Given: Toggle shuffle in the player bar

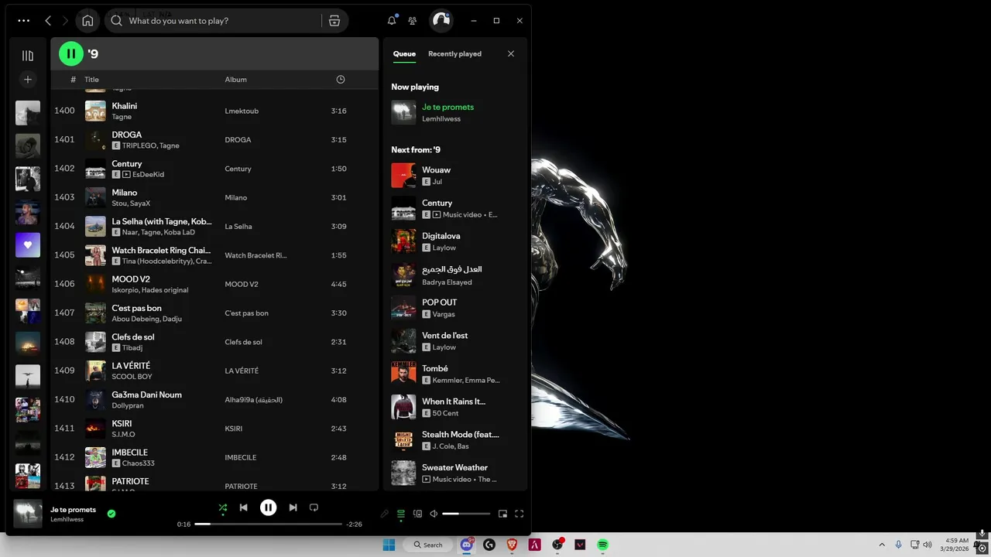Looking at the screenshot, I should coord(223,507).
